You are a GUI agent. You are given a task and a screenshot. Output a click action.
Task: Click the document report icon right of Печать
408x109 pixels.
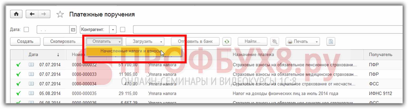(x=331, y=41)
